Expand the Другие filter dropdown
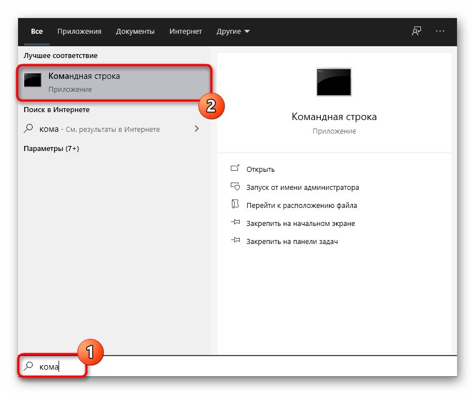 click(233, 32)
